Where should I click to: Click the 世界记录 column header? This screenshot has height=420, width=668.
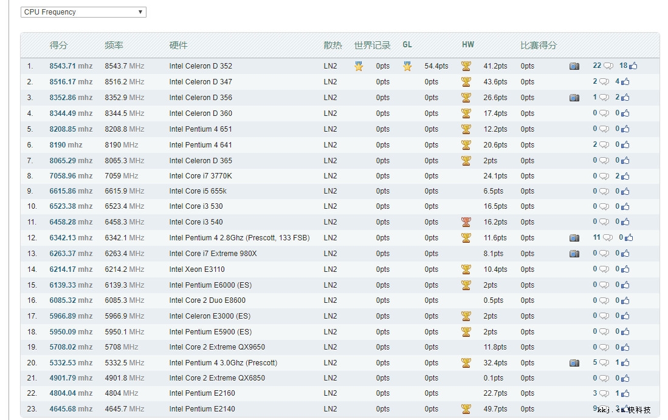[372, 45]
